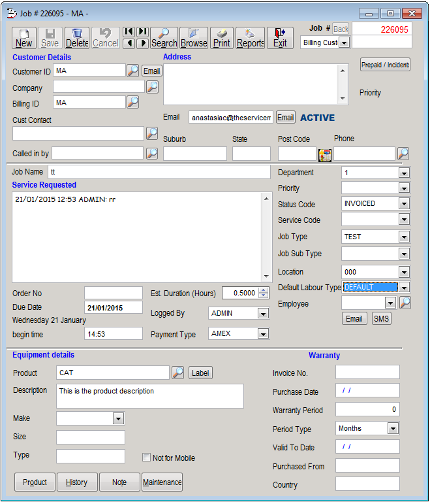Open the Job Type dropdown
Screen dimensions: 430x502
tap(404, 237)
